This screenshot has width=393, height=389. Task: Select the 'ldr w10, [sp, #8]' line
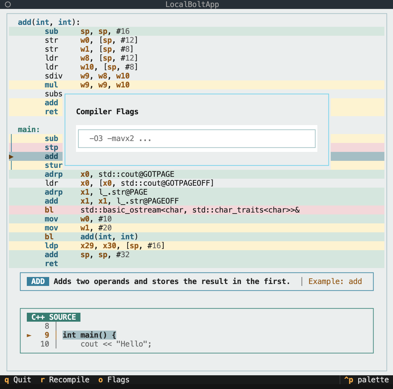pos(197,67)
